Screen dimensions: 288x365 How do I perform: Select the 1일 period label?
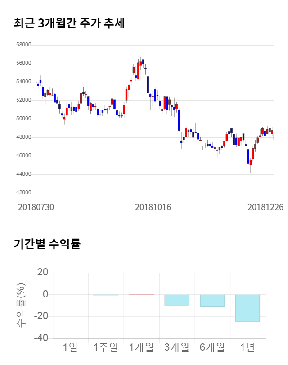(x=71, y=347)
